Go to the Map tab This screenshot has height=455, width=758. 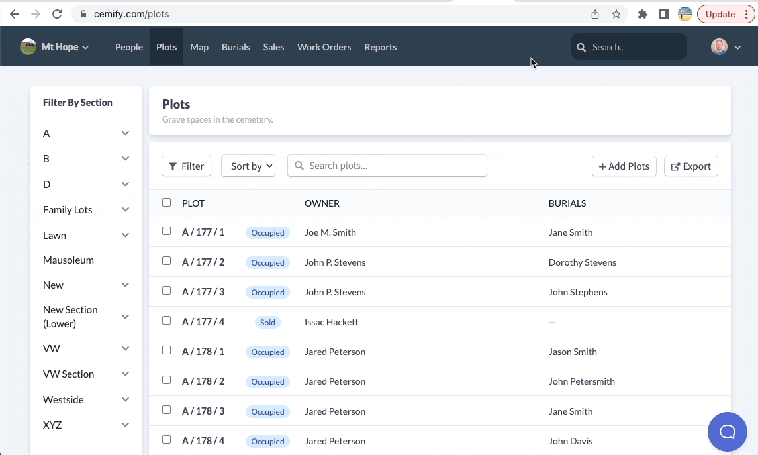[x=199, y=47]
